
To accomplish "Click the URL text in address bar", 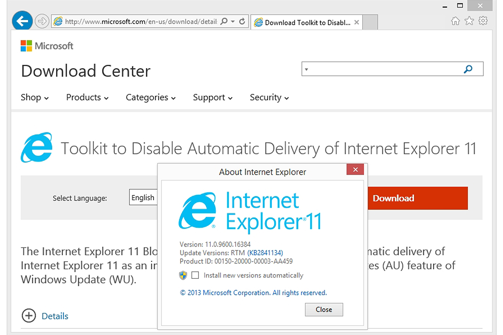I will point(141,22).
